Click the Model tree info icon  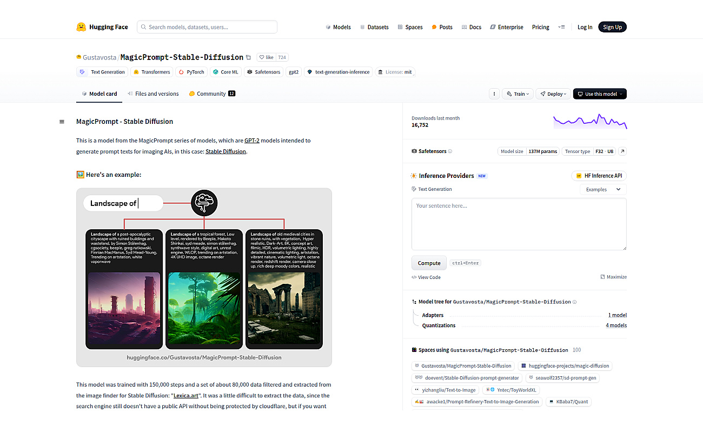[574, 302]
